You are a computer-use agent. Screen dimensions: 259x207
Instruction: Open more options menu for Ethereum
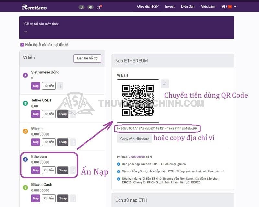(x=73, y=170)
